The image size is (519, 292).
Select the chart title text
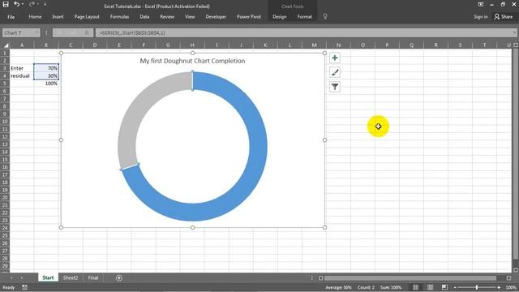(x=192, y=61)
